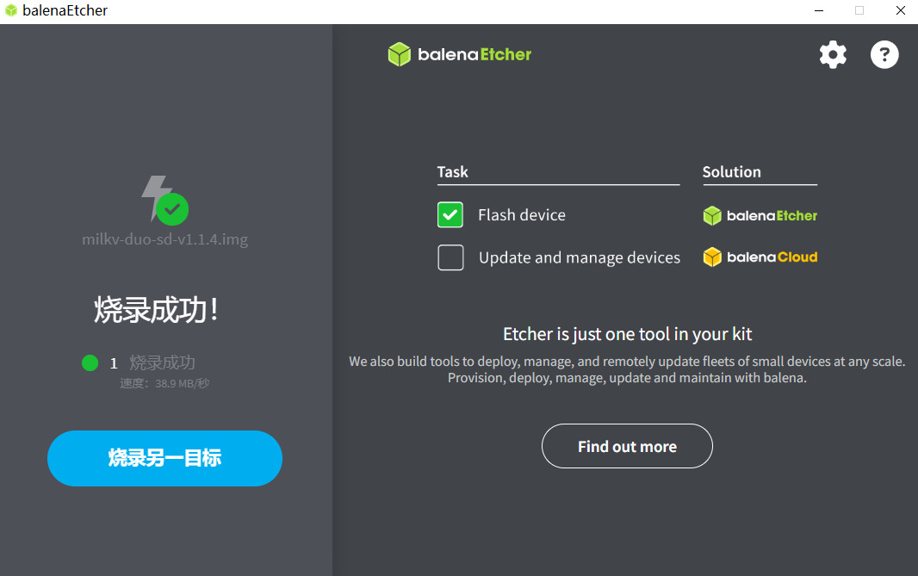918x576 pixels.
Task: Click the gray 烧录成功 status text beside the dot
Action: 162,363
